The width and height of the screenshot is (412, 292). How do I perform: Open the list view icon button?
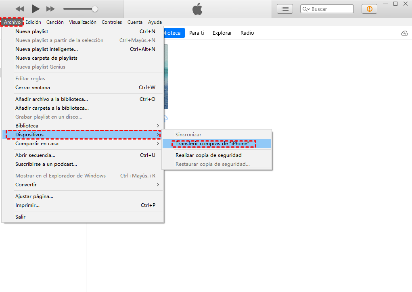[x=285, y=9]
